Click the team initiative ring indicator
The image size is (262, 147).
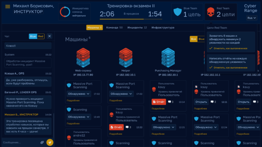65,12
